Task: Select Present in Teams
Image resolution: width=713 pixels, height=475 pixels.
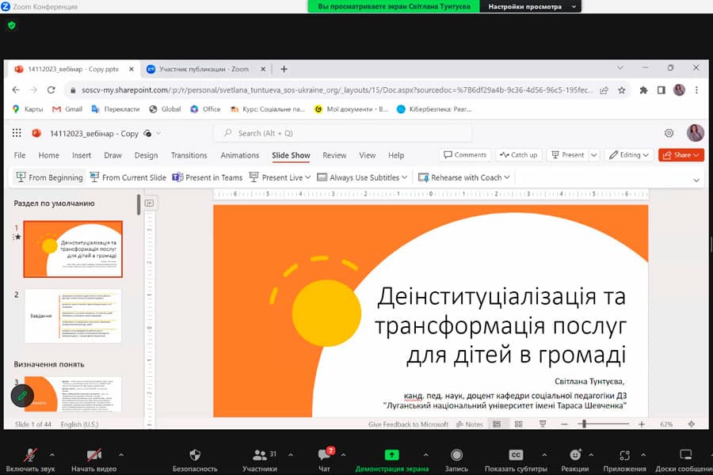Action: (207, 177)
